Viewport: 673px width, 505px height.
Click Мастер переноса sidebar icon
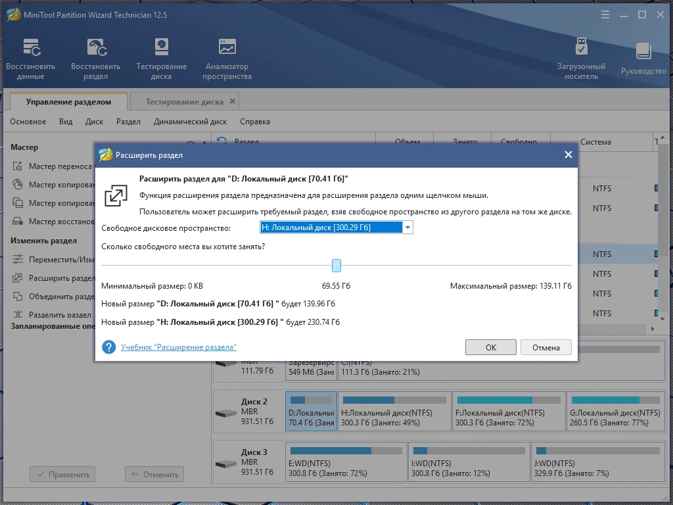[18, 166]
